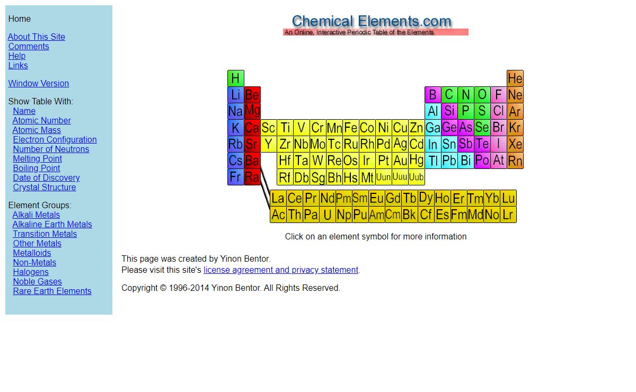
Task: Click the Copper (Cu) element tile
Action: coord(400,128)
